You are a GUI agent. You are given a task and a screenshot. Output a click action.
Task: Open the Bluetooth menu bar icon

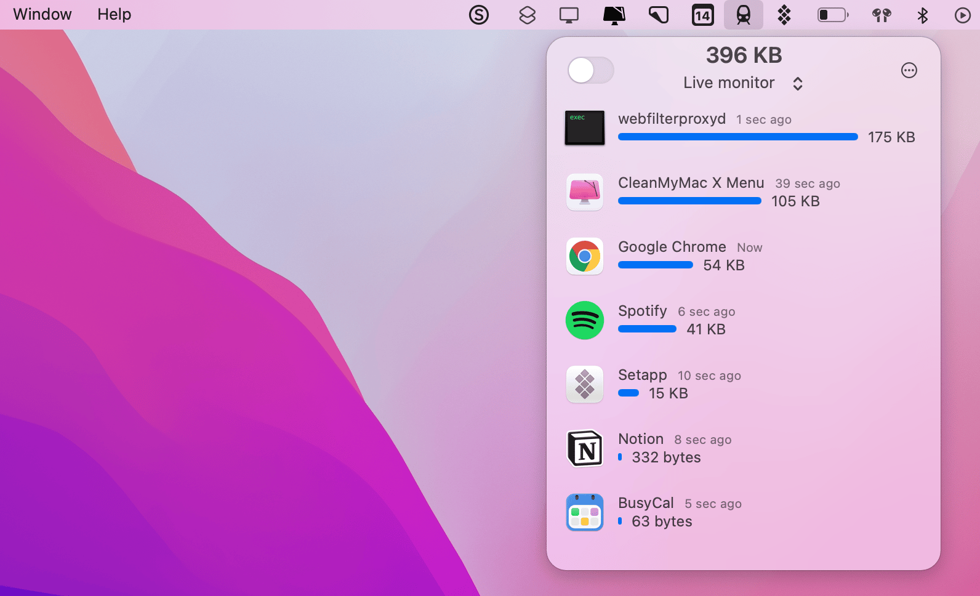coord(922,15)
